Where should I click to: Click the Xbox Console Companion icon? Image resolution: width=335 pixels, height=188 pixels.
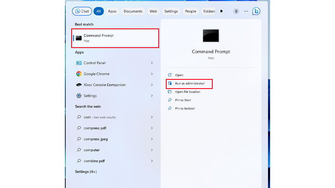pyautogui.click(x=79, y=85)
